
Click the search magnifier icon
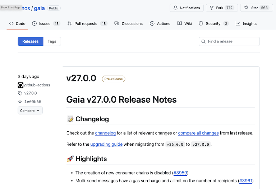click(203, 41)
